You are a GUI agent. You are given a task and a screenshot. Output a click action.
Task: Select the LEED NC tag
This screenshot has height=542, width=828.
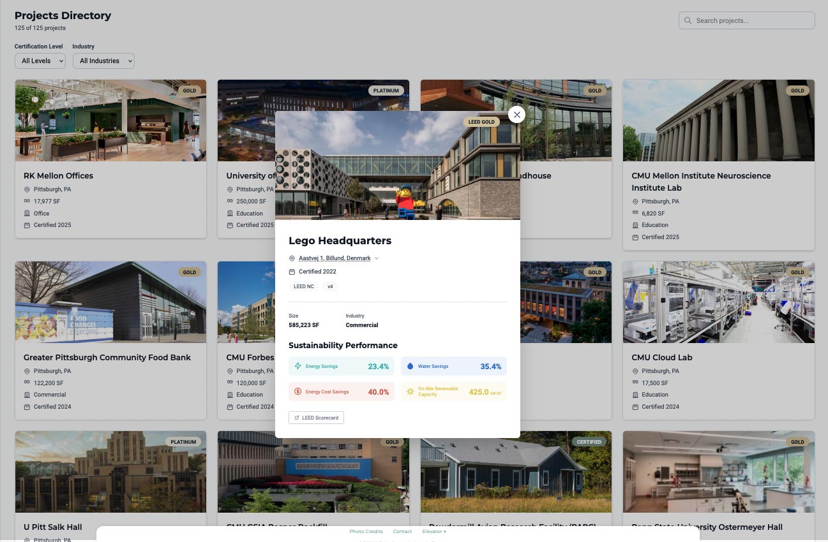pyautogui.click(x=304, y=286)
